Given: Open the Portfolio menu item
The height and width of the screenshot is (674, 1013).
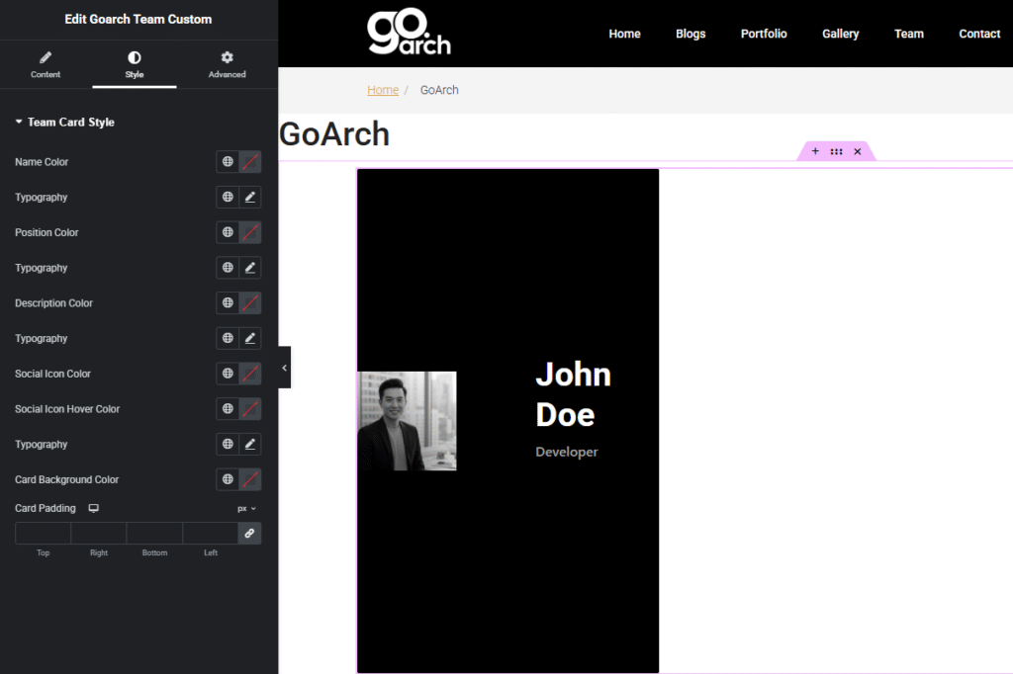Looking at the screenshot, I should (x=764, y=34).
